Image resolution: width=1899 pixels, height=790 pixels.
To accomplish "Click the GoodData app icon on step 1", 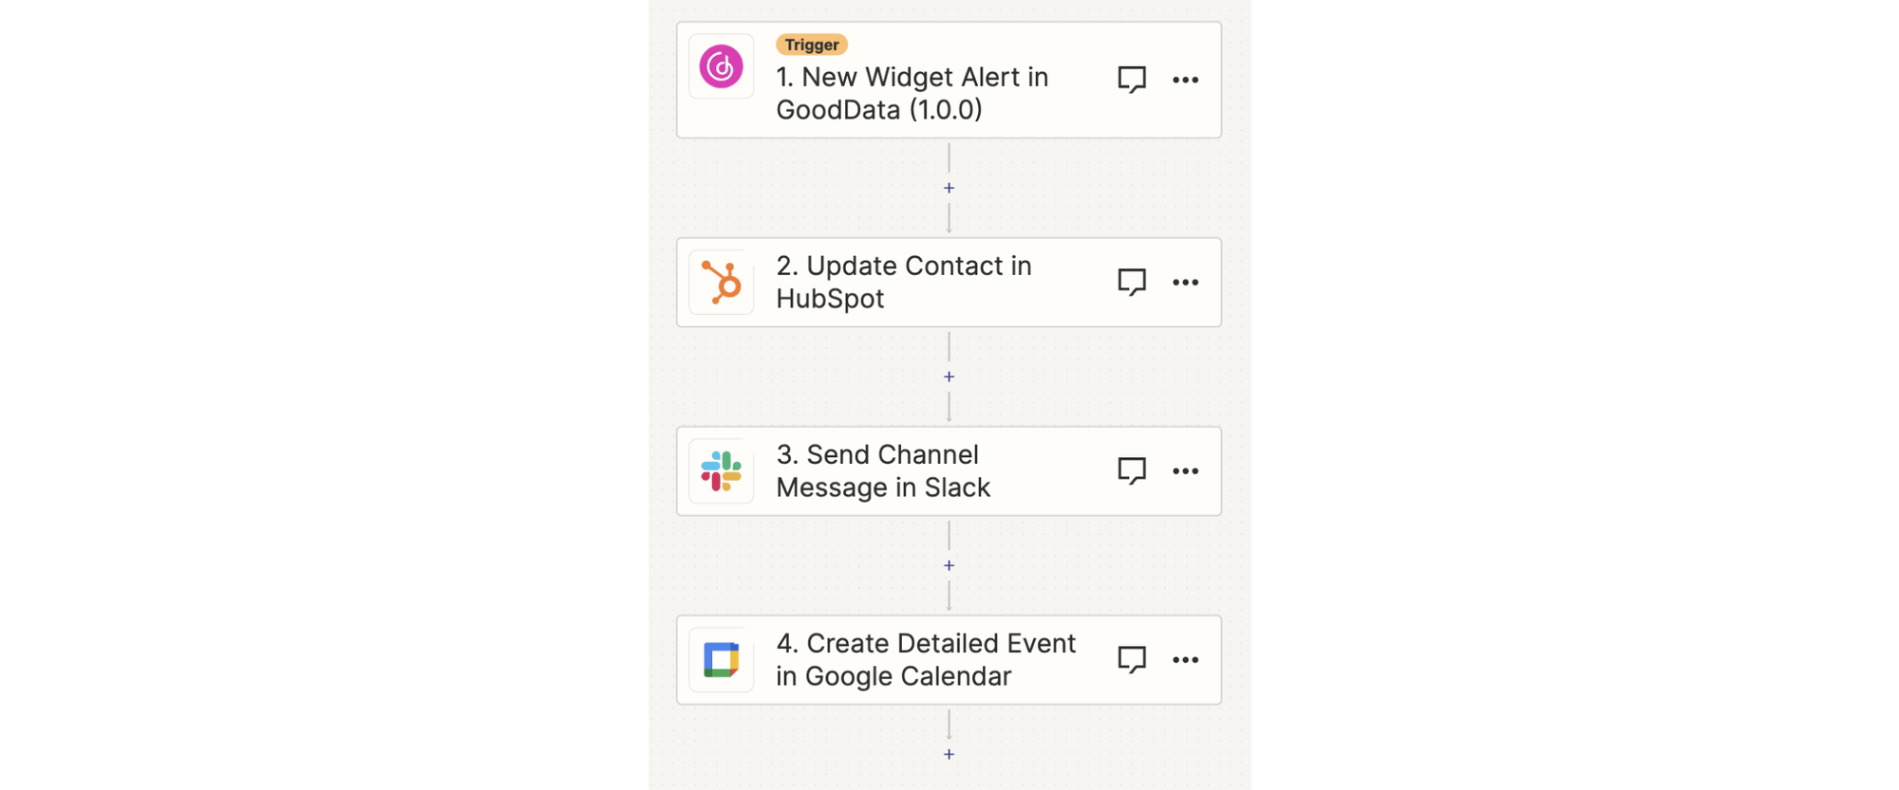I will tap(721, 66).
